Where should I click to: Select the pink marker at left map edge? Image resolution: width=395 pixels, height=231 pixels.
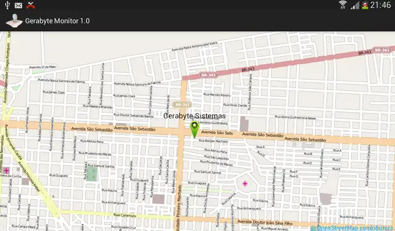click(x=6, y=171)
